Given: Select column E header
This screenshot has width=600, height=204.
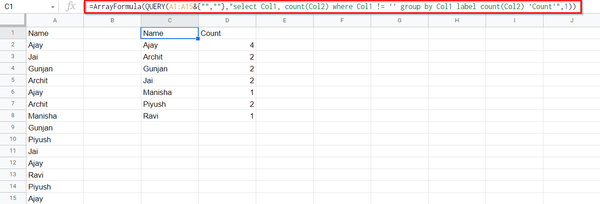Looking at the screenshot, I should point(284,20).
